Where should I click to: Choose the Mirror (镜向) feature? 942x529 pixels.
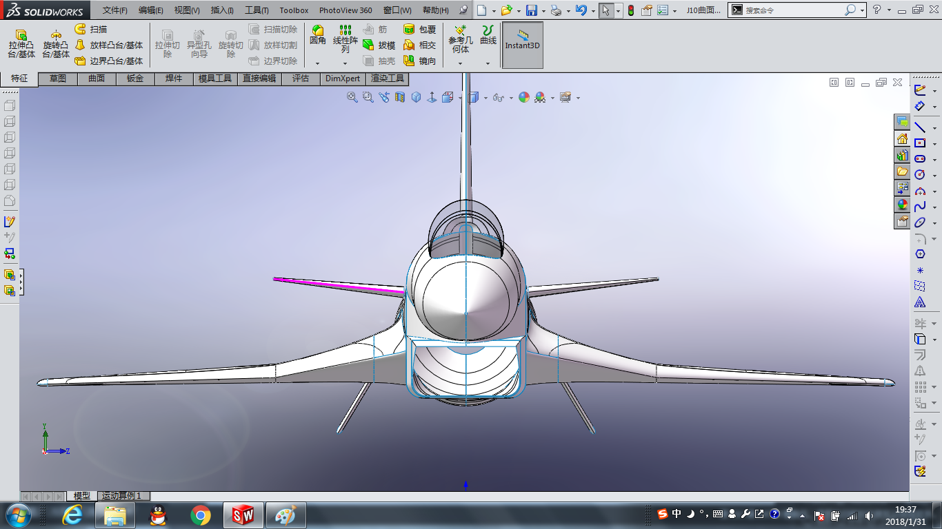(419, 61)
